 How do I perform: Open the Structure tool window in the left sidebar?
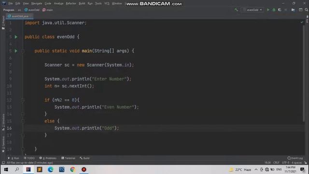point(3,122)
